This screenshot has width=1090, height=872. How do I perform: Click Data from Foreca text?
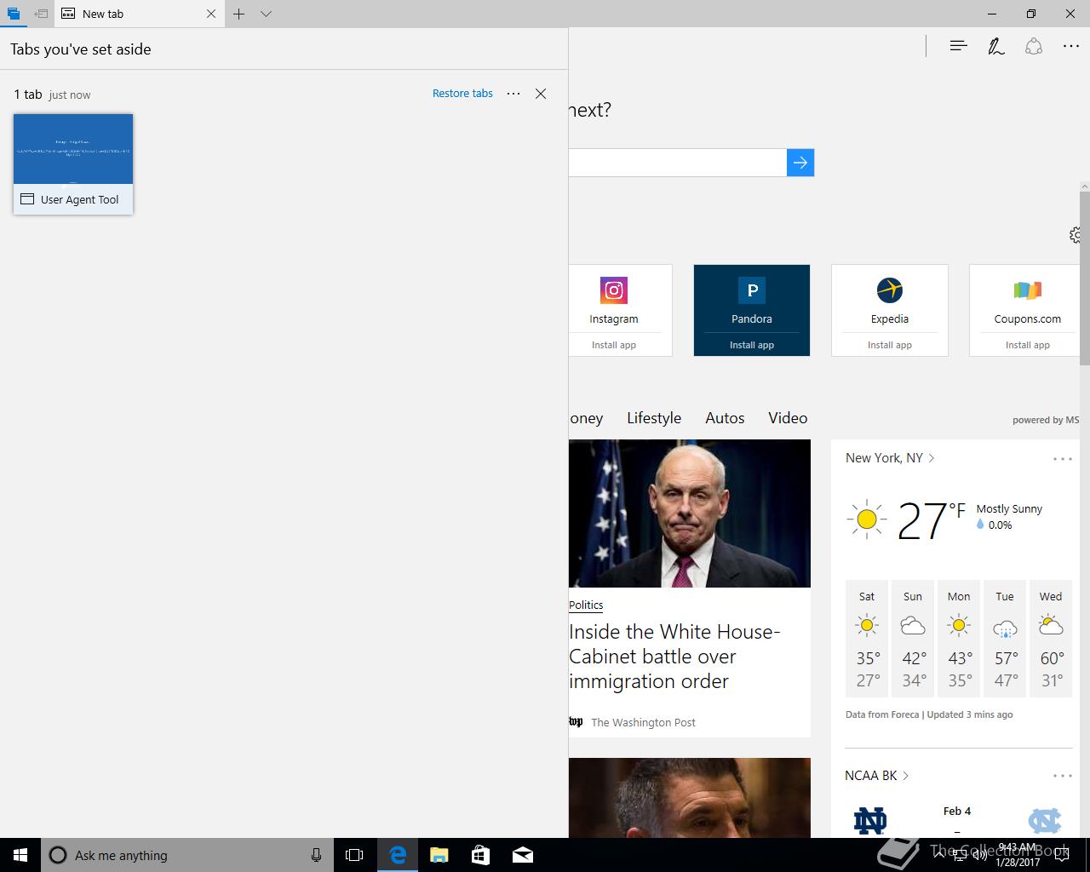pos(882,714)
